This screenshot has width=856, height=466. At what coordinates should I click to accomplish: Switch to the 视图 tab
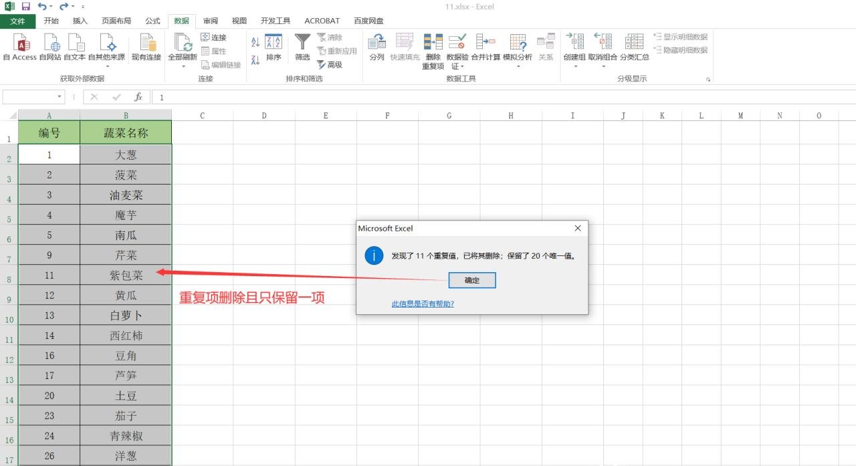(239, 21)
